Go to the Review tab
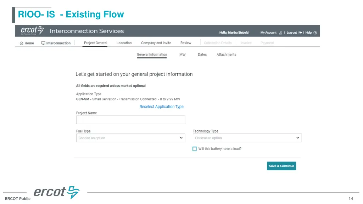This screenshot has width=363, height=204. pyautogui.click(x=186, y=43)
